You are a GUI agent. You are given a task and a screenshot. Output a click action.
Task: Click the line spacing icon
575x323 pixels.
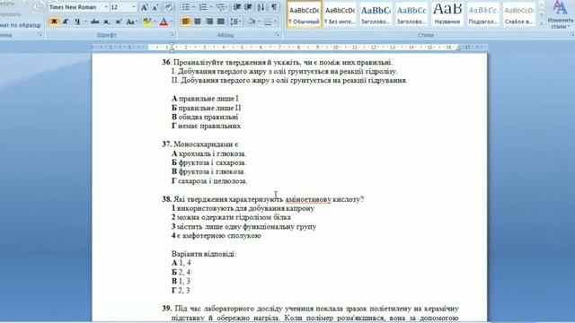pyautogui.click(x=234, y=22)
